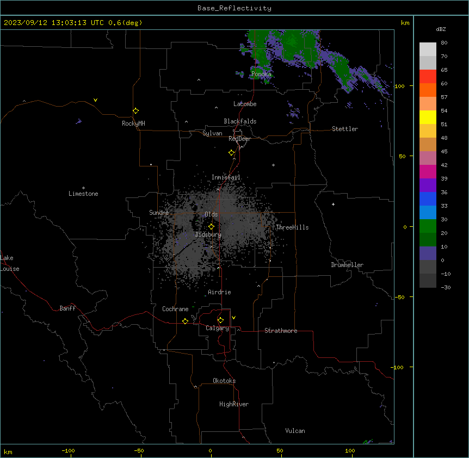The width and height of the screenshot is (469, 458).
Task: Click the km unit label at top right
Action: tap(405, 23)
